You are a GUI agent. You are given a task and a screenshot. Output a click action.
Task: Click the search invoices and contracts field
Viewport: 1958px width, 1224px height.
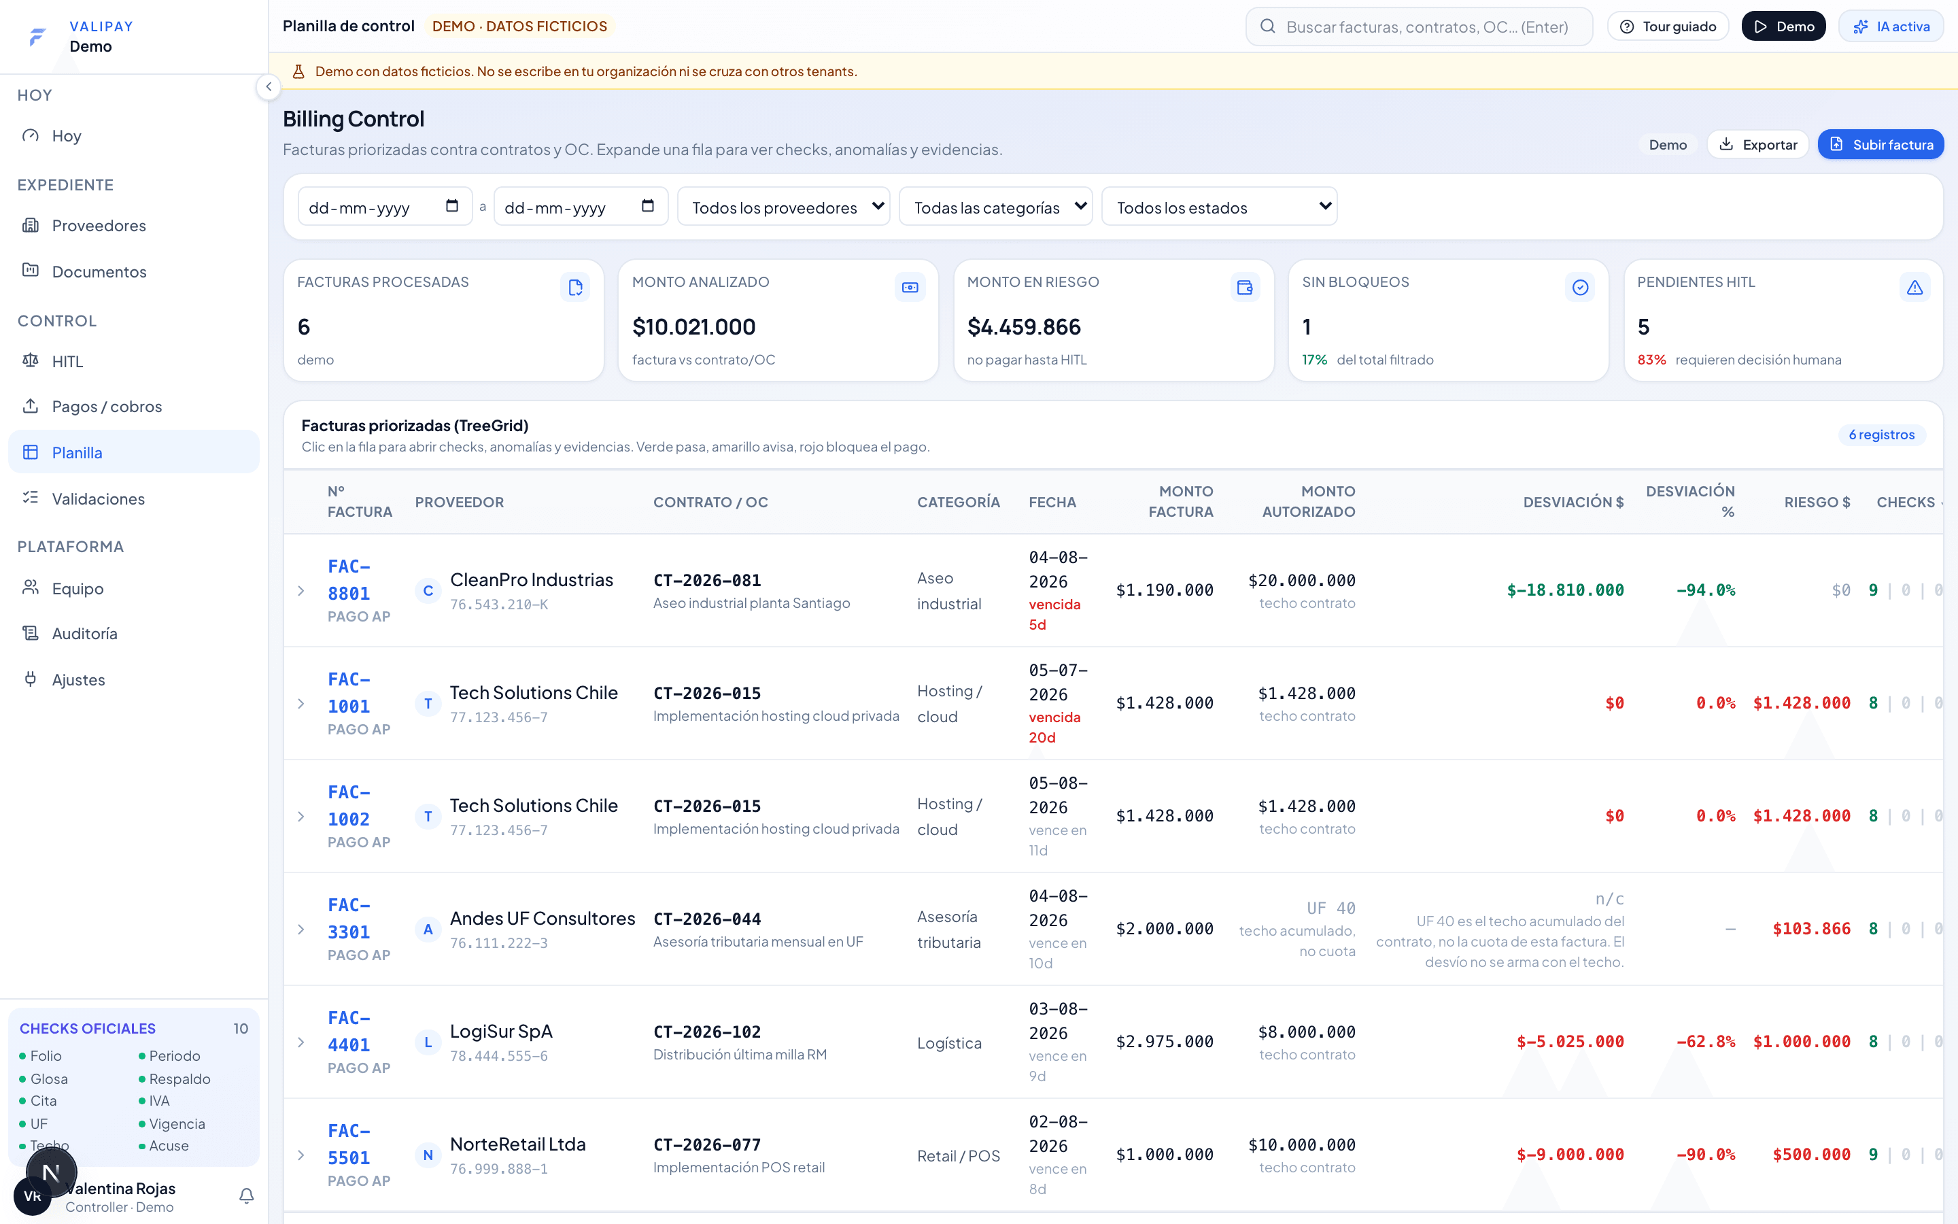pyautogui.click(x=1419, y=27)
